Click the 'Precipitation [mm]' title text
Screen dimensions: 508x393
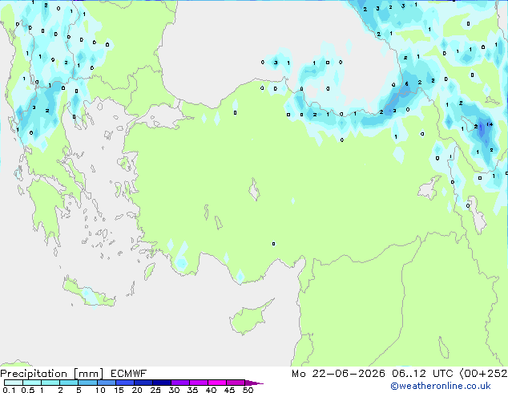coord(52,374)
